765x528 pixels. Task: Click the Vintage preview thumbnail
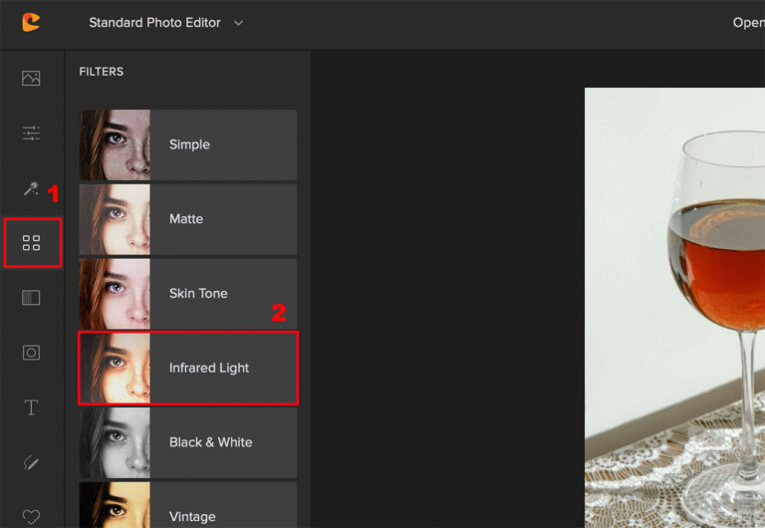(x=115, y=505)
